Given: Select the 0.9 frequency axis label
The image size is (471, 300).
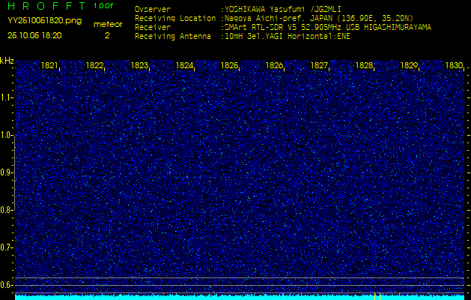Looking at the screenshot, I should (x=7, y=172).
